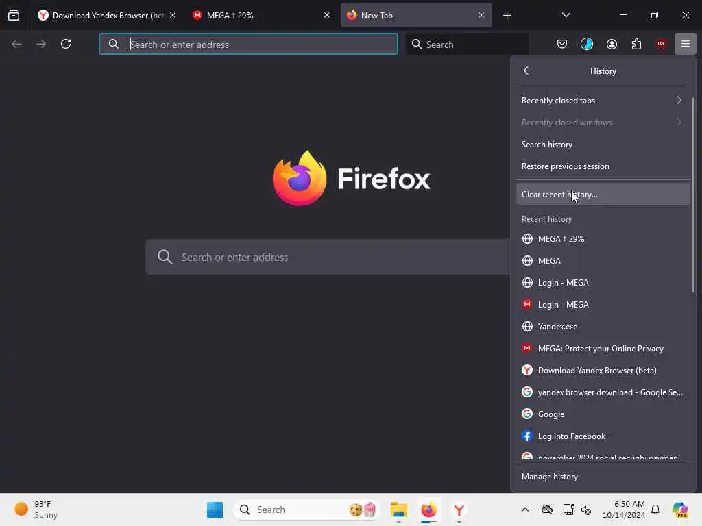Open the Google history entry
This screenshot has width=702, height=526.
(x=603, y=414)
